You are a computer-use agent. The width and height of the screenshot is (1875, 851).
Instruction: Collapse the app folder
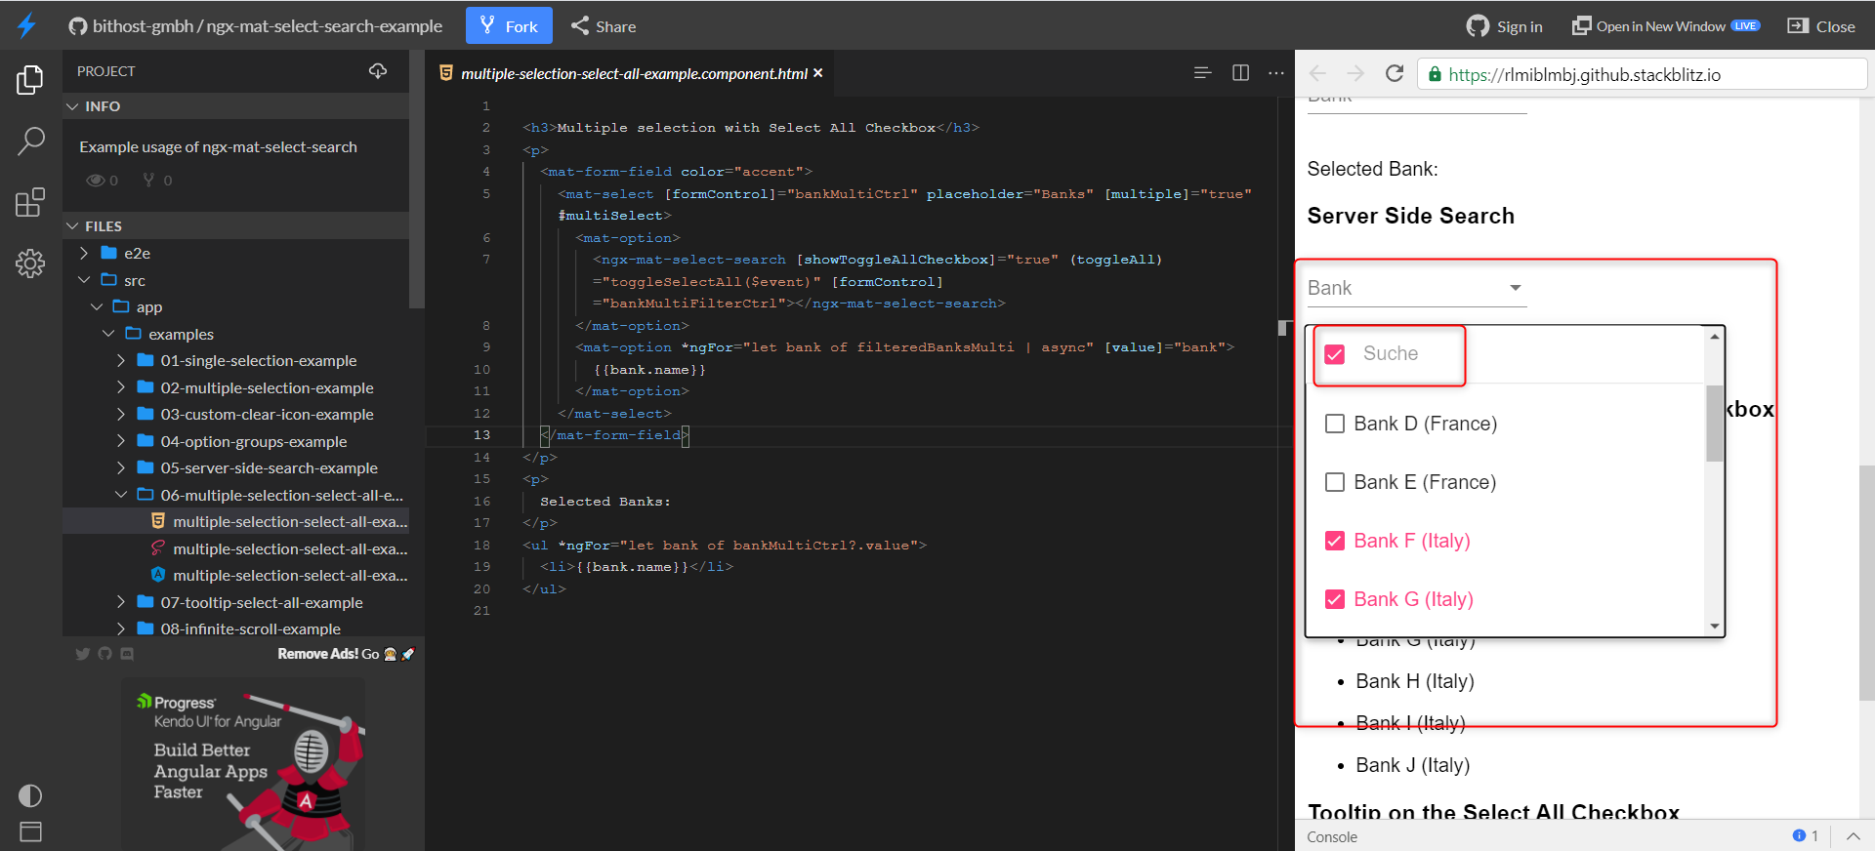coord(97,306)
